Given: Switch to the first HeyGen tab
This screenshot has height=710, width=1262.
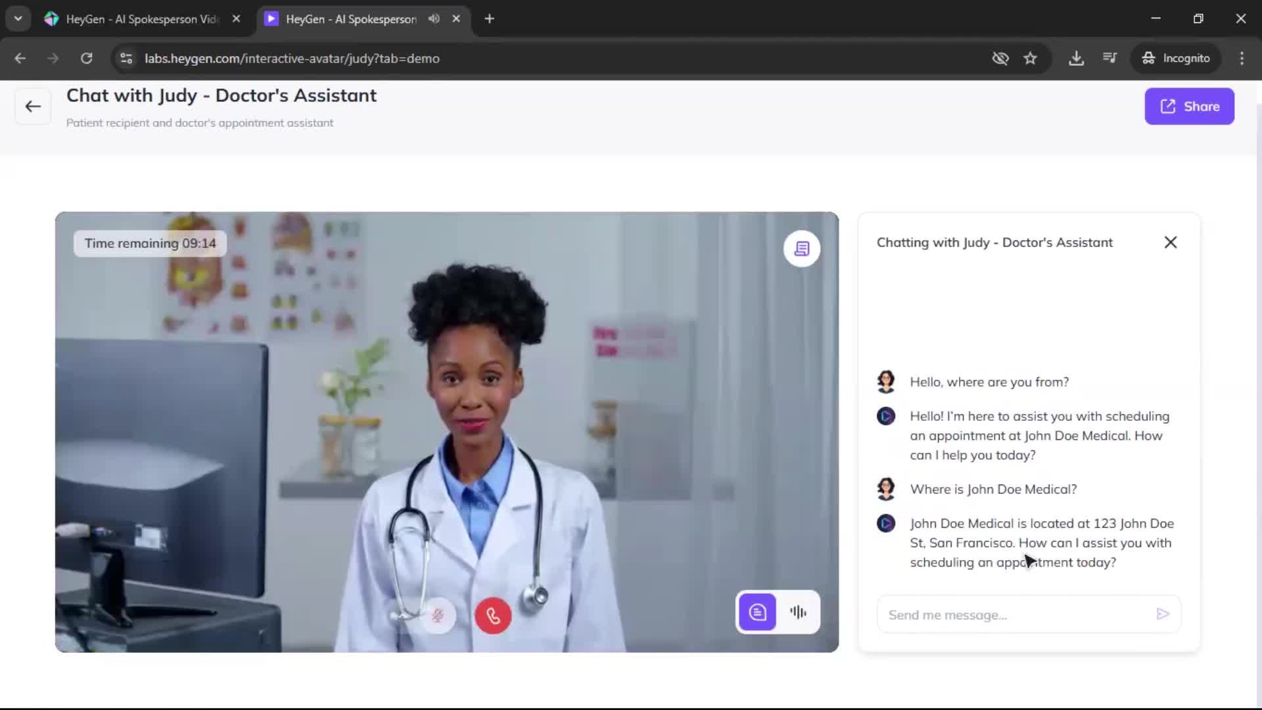Looking at the screenshot, I should [141, 19].
